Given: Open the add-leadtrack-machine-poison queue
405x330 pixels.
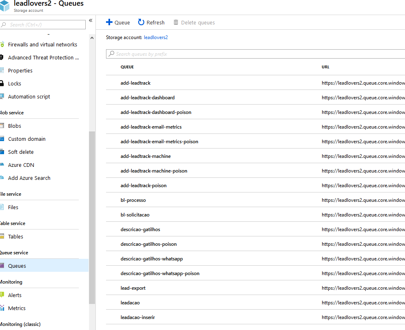Looking at the screenshot, I should coord(154,171).
